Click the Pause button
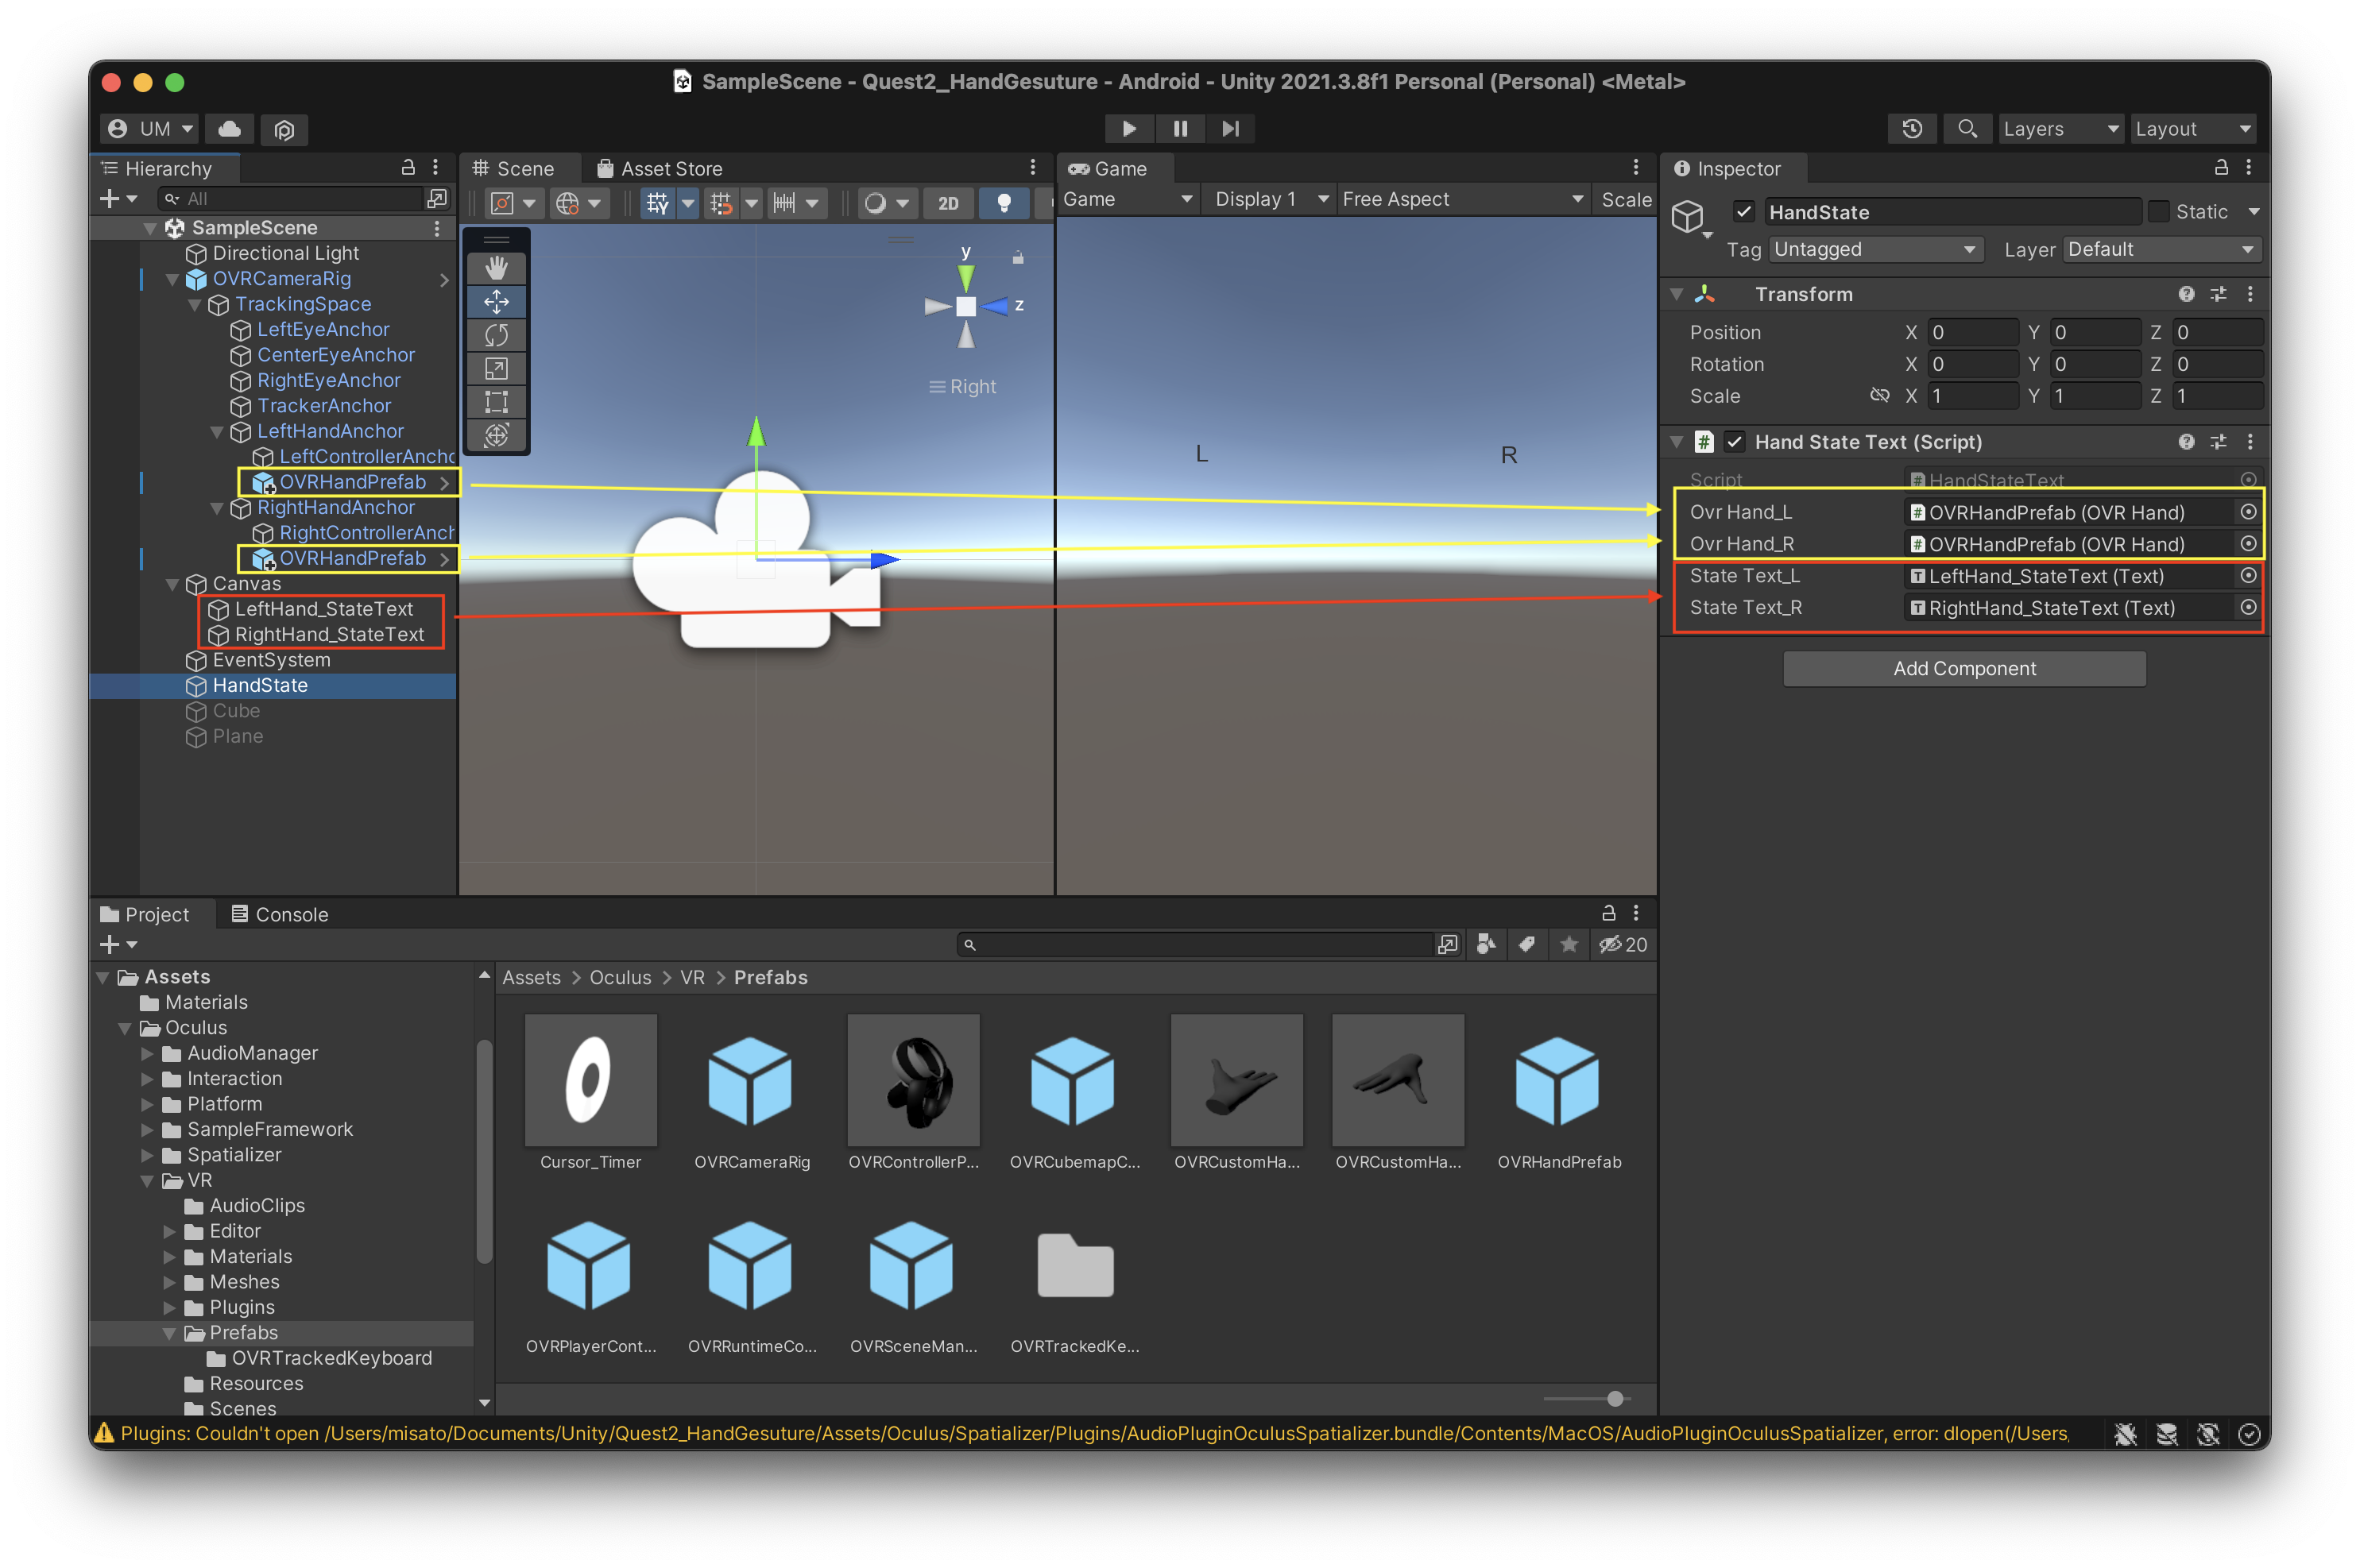Screen dimensions: 2360x1568 click(x=1179, y=128)
